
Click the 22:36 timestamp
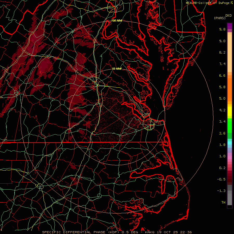[x=185, y=232]
